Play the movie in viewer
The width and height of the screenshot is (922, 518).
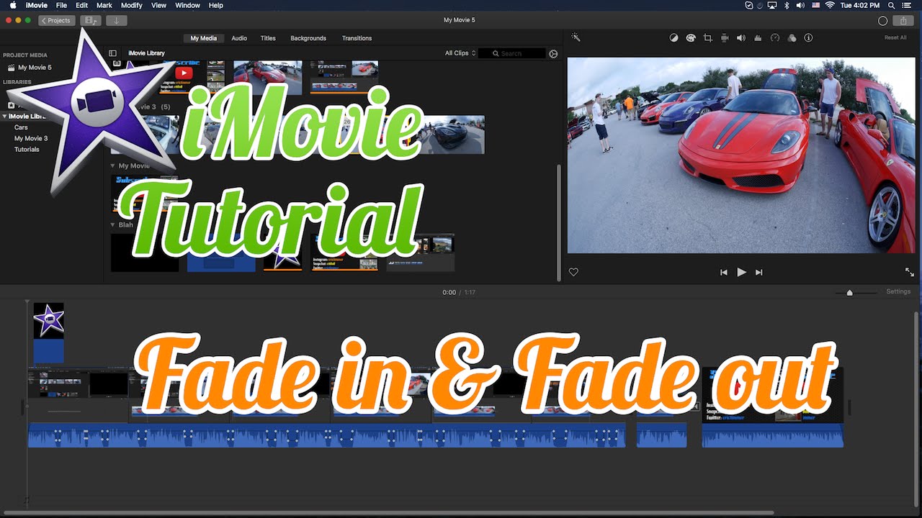point(741,272)
